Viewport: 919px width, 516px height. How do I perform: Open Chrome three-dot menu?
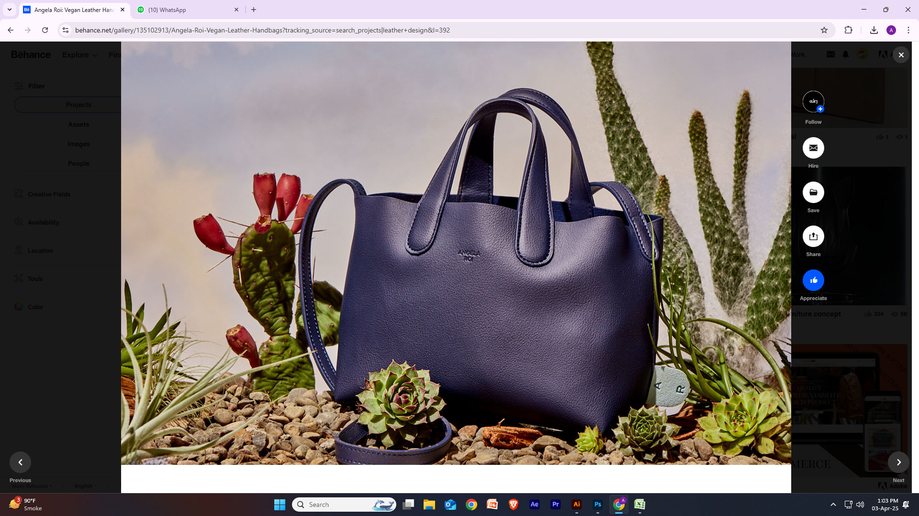click(x=908, y=30)
